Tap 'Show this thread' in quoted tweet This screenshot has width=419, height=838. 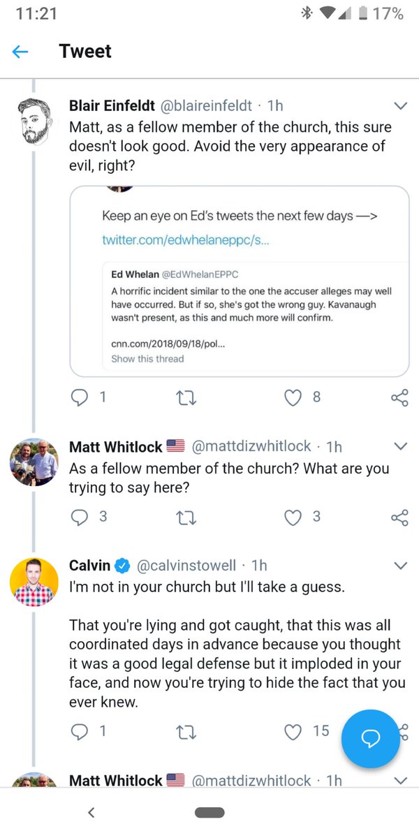(147, 359)
